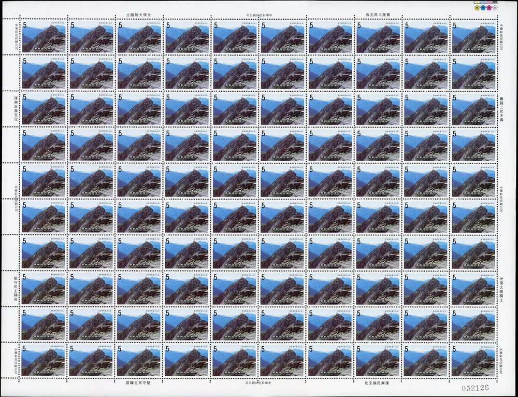Select the bottom-left stamp in the sheet
This screenshot has height=397, width=518.
43,360
